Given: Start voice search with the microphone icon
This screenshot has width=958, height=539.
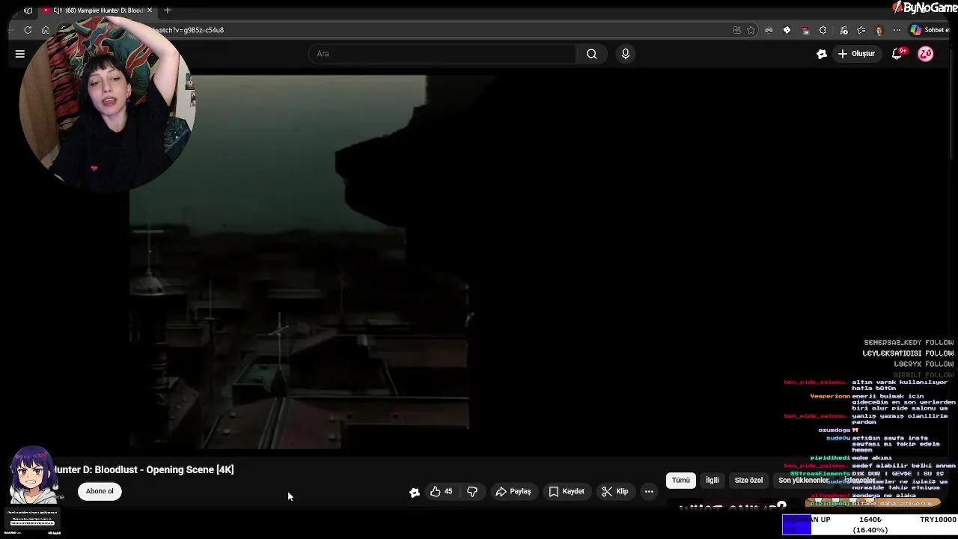Looking at the screenshot, I should point(626,54).
